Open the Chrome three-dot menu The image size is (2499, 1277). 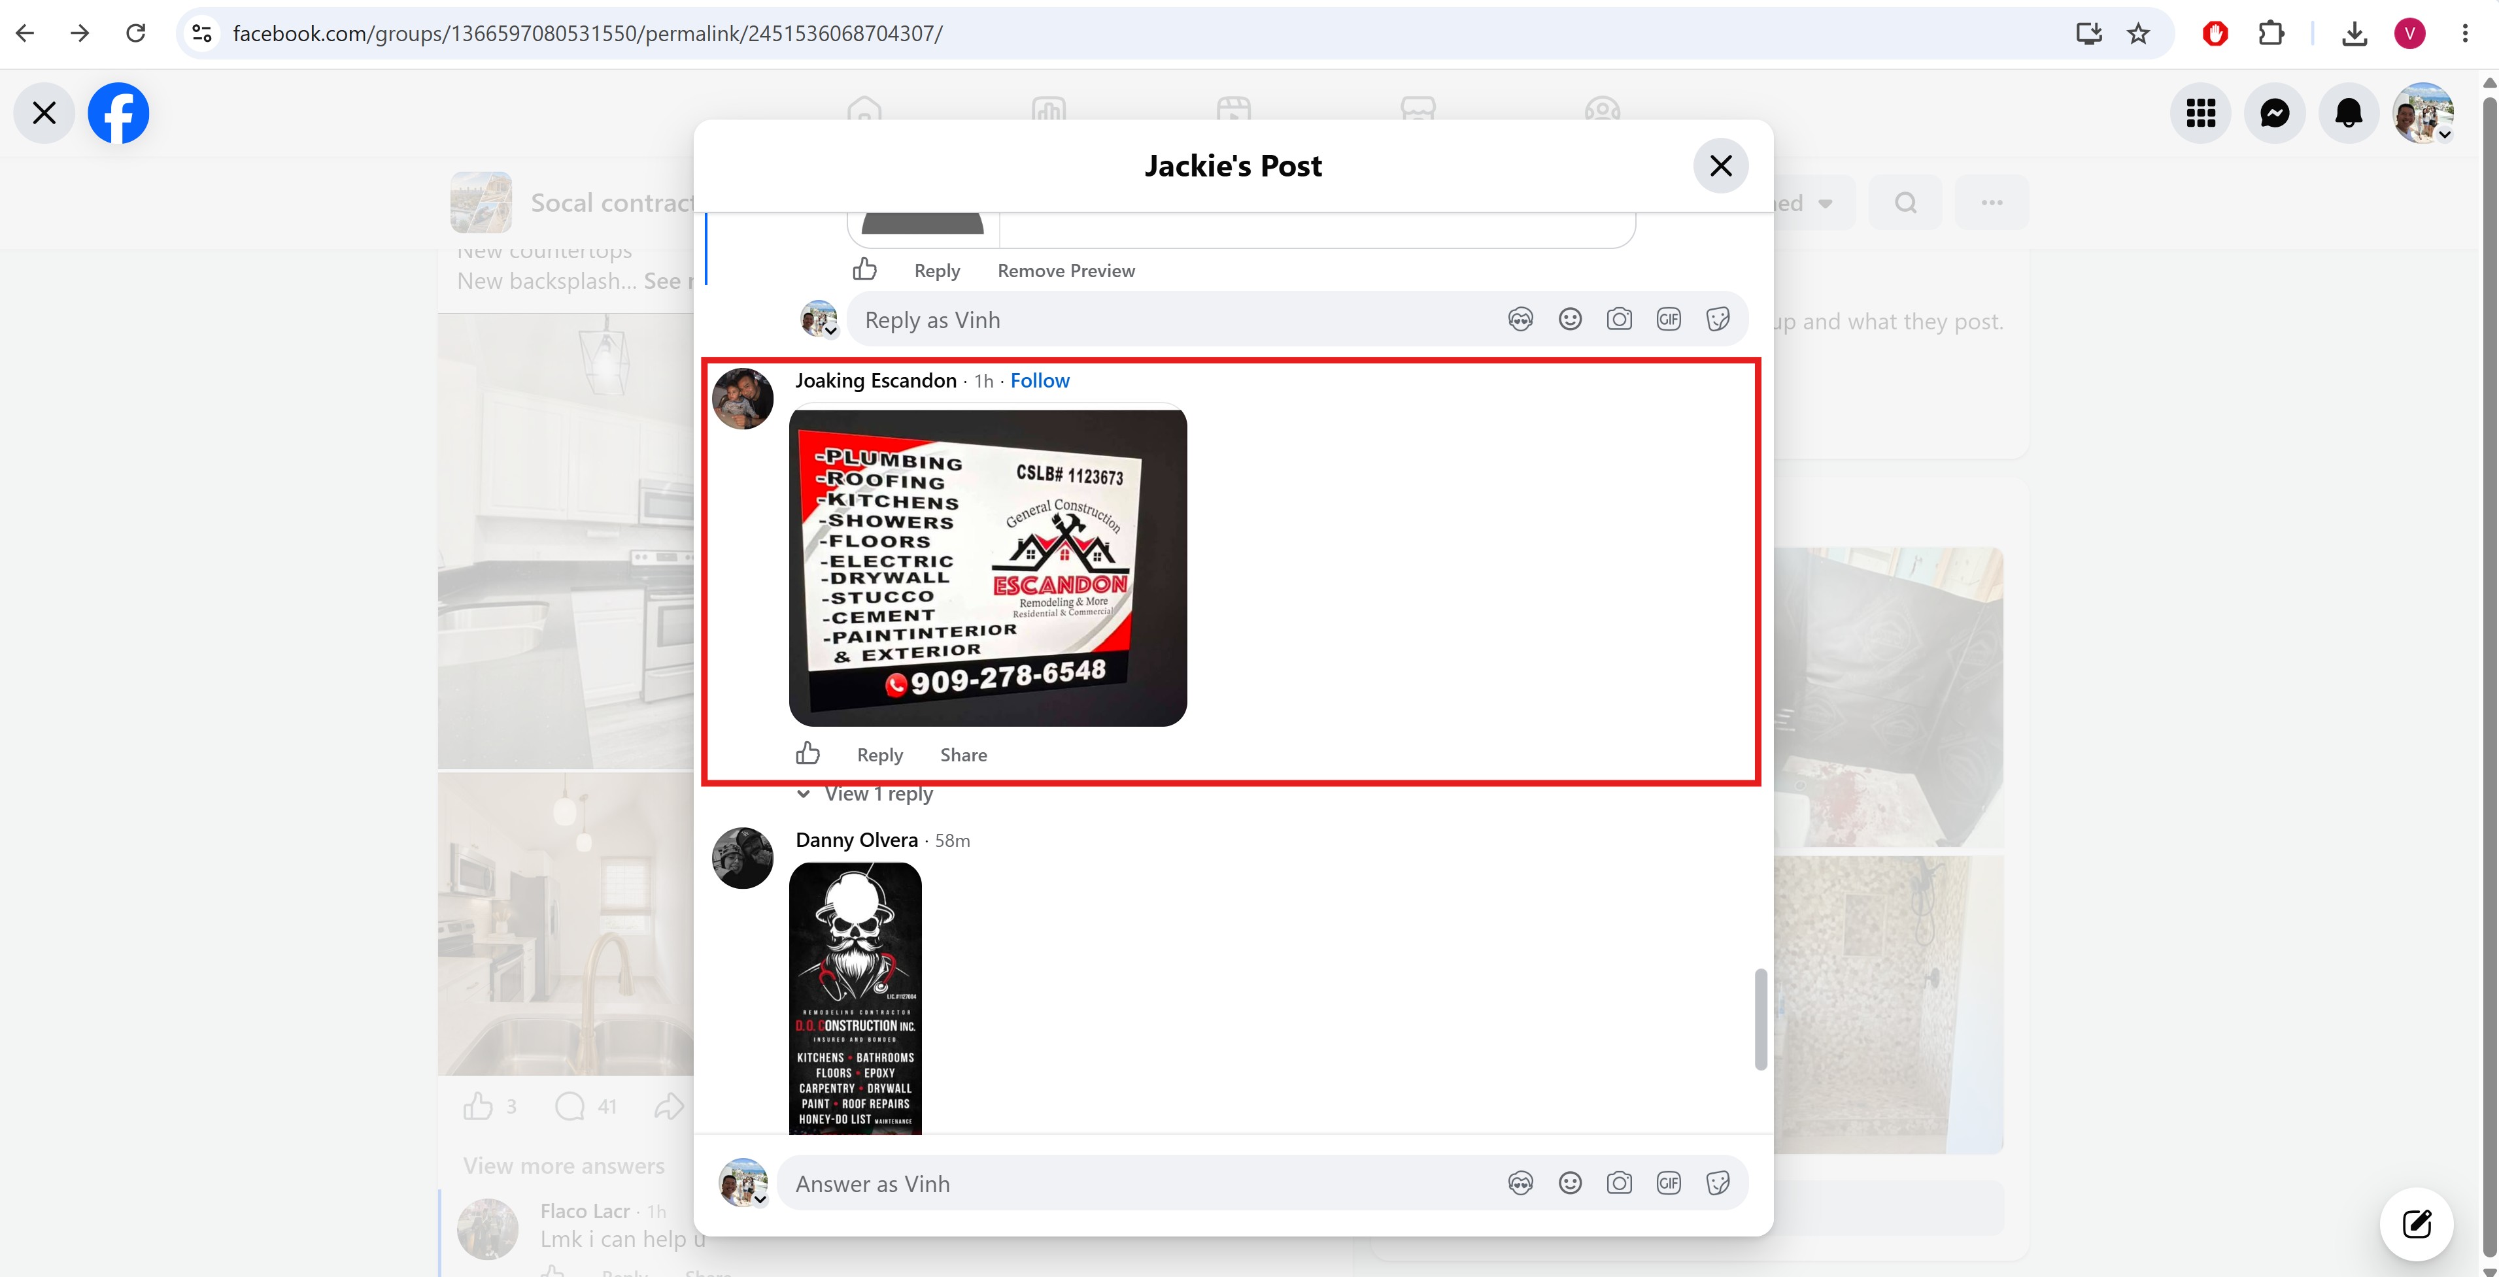[x=2465, y=34]
